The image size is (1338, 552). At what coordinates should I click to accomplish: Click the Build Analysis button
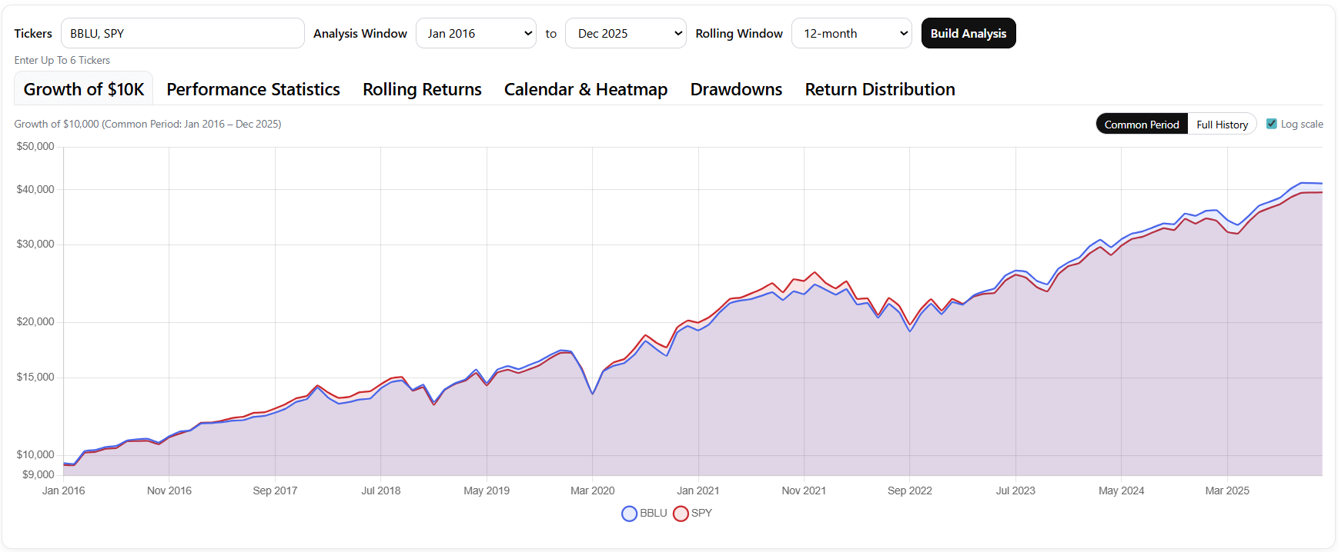pyautogui.click(x=968, y=33)
